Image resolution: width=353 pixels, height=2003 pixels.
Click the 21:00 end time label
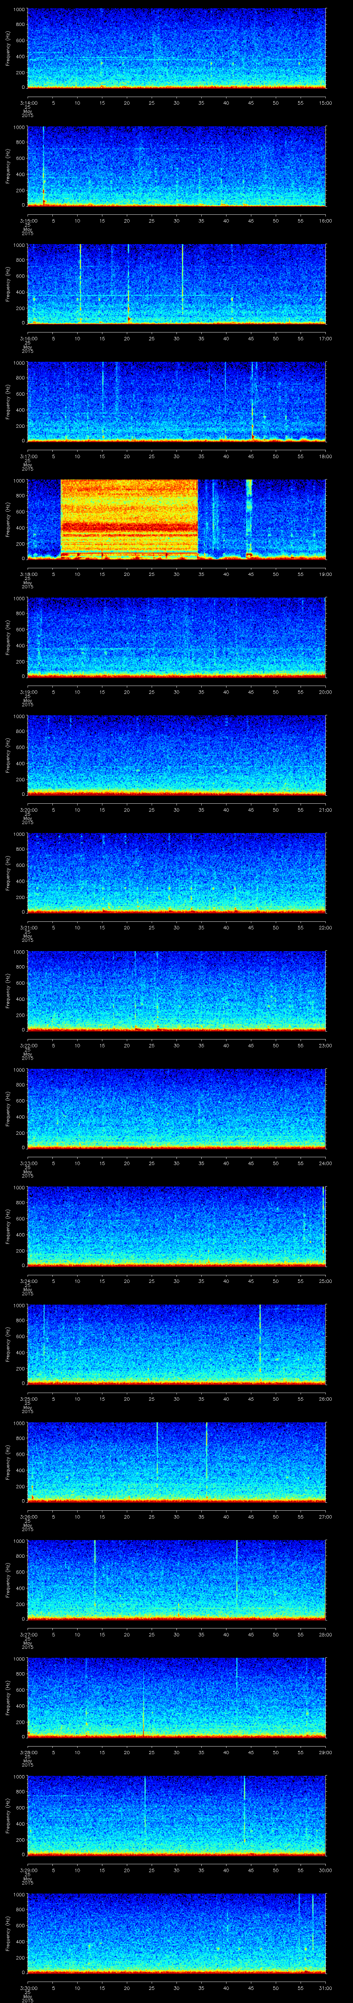point(326,810)
